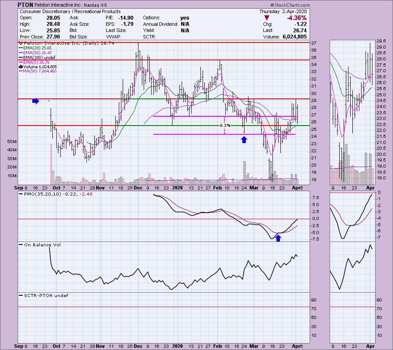Click the "Annual Dividend:" label

click(160, 24)
